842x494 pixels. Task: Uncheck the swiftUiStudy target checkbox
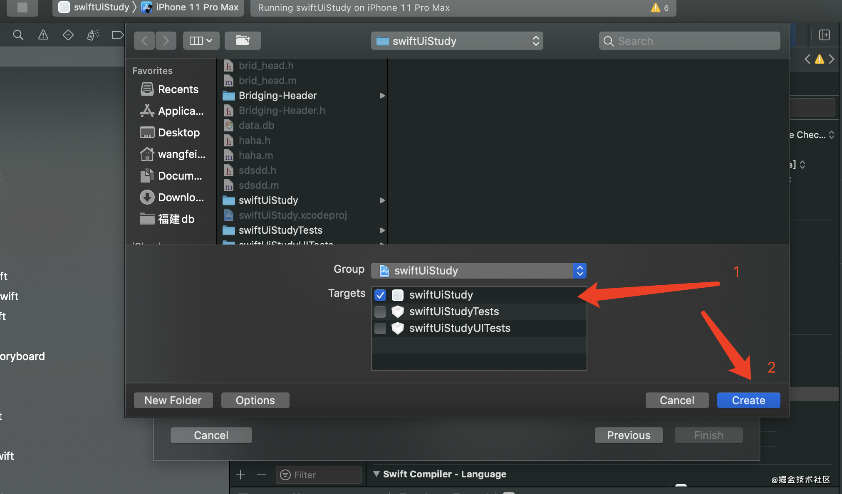(380, 295)
